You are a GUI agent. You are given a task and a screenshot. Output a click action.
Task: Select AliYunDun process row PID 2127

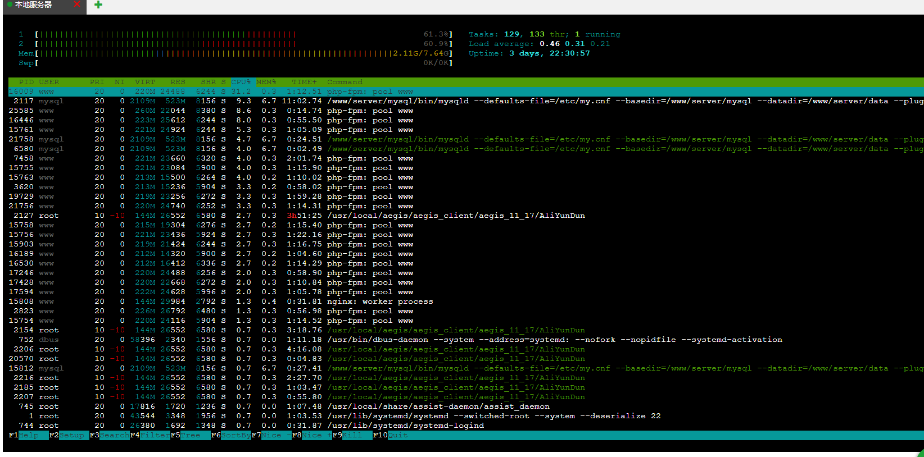(466, 216)
